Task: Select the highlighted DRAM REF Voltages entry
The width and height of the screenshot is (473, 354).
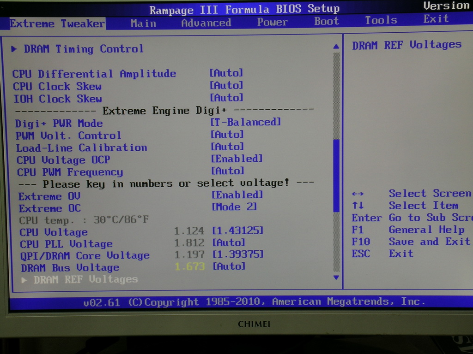Action: coord(85,280)
